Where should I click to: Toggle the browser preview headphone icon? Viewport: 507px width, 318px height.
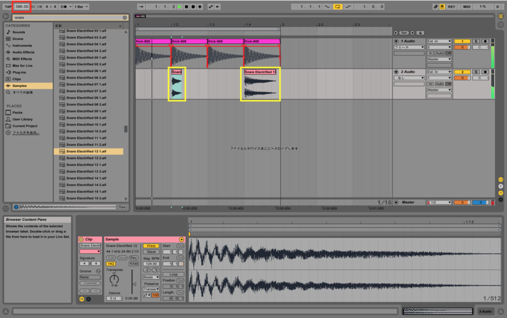(x=16, y=207)
